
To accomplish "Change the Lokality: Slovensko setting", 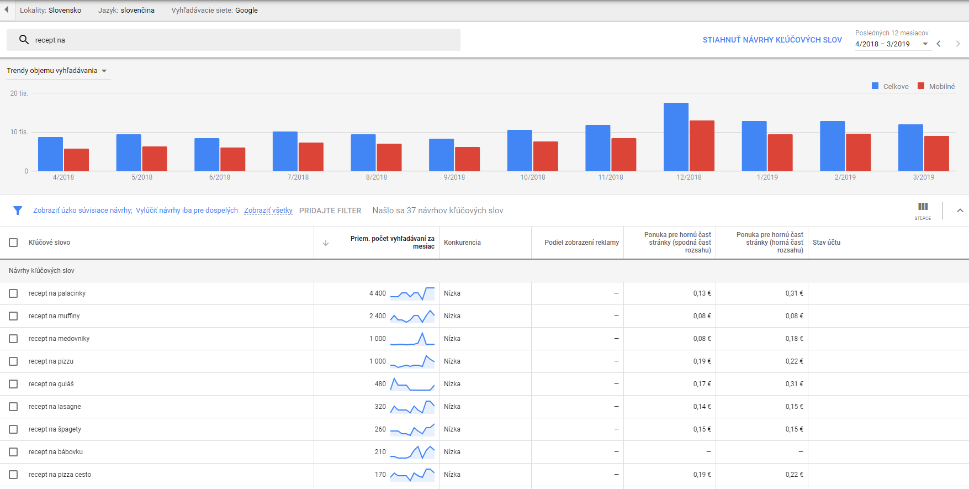I will click(50, 10).
